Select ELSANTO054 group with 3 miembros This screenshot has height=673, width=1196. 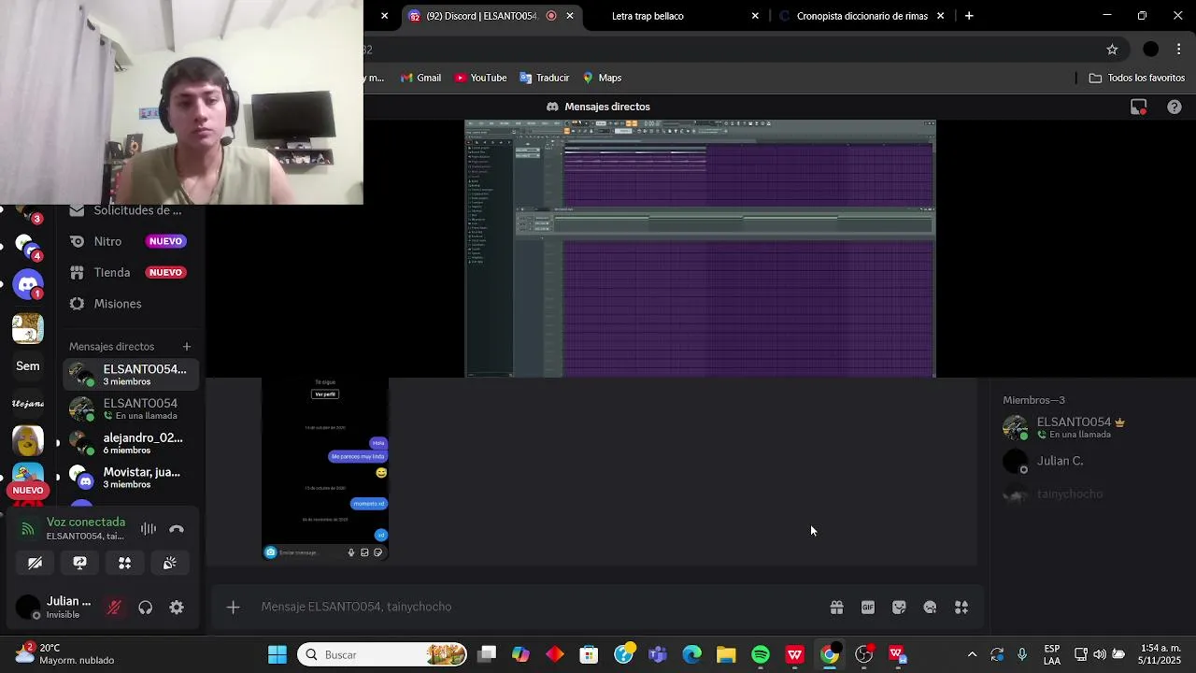click(x=131, y=375)
